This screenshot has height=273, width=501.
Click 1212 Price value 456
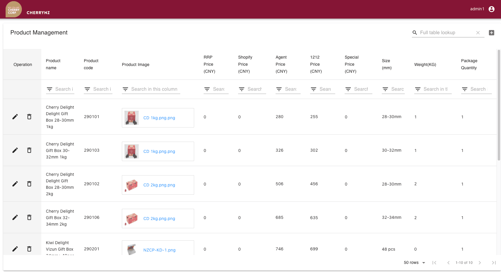tap(314, 184)
